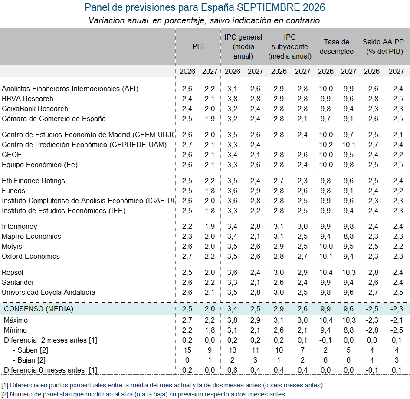Select the Máximo row label
The width and height of the screenshot is (410, 399).
[16, 320]
